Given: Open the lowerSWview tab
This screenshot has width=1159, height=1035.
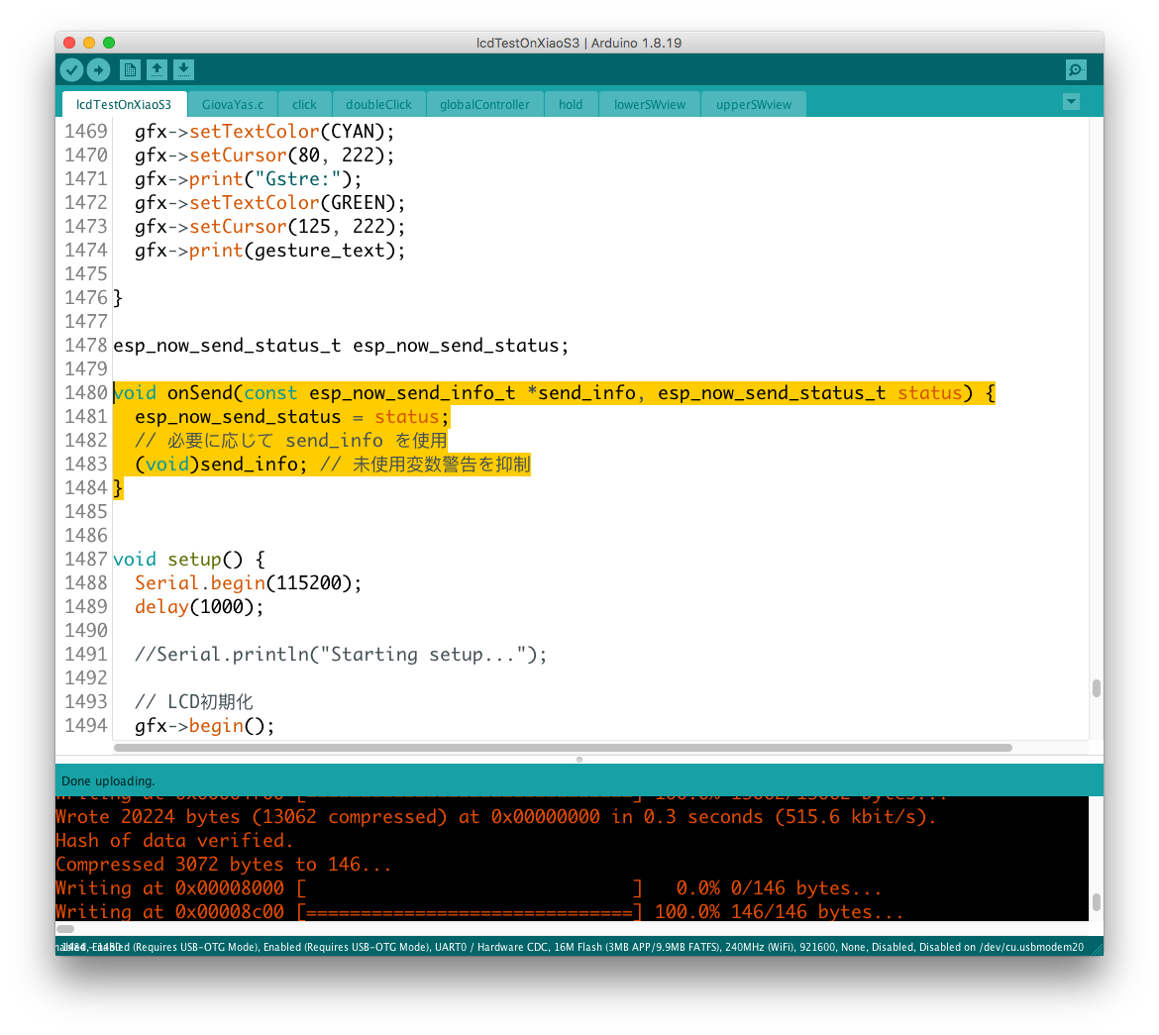Looking at the screenshot, I should (650, 104).
